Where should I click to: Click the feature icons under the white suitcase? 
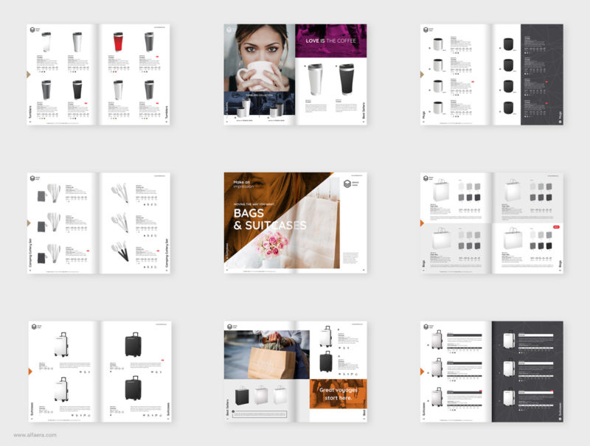[x=344, y=347]
